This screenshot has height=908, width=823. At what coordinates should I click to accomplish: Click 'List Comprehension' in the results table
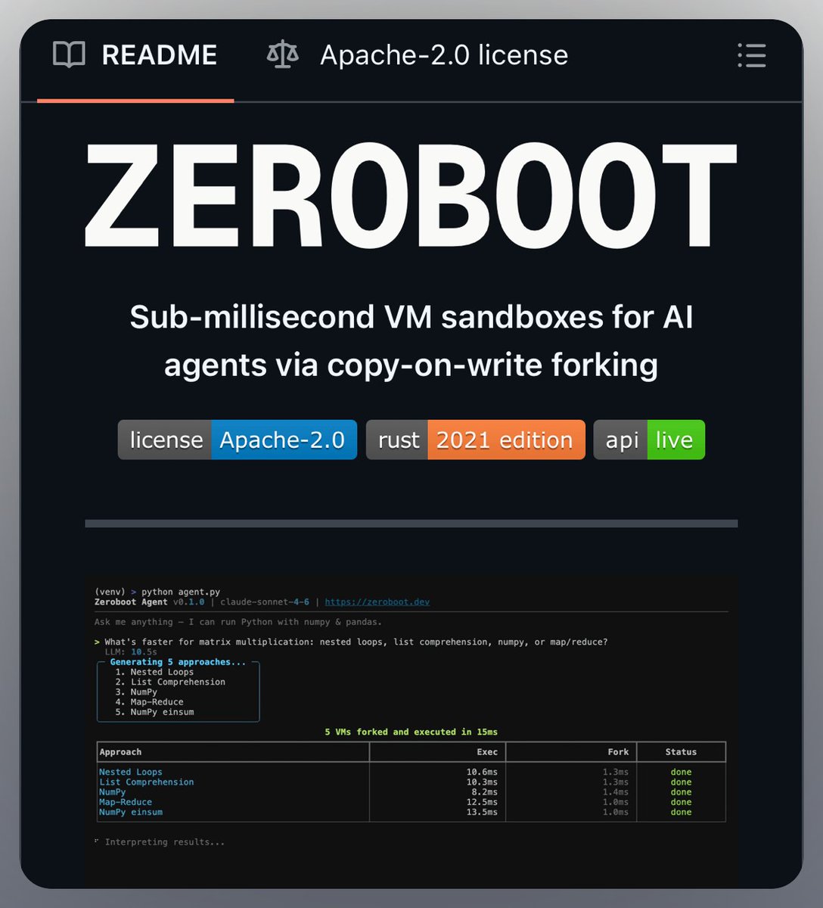click(x=147, y=782)
